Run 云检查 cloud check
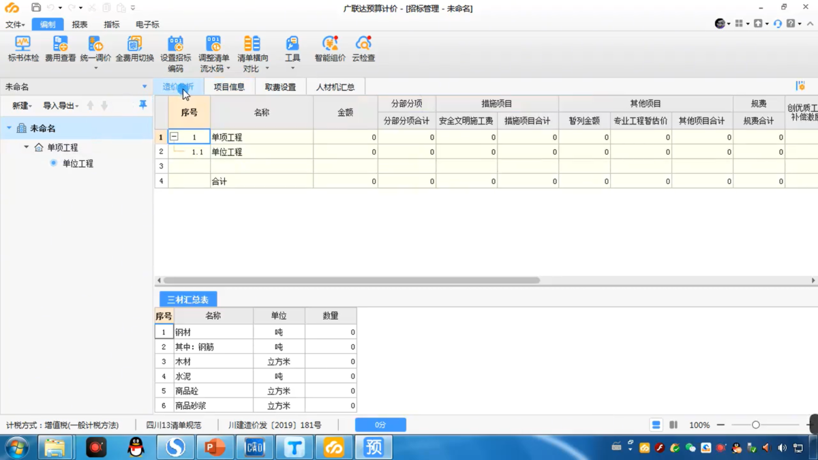Viewport: 818px width, 460px height. [x=363, y=49]
